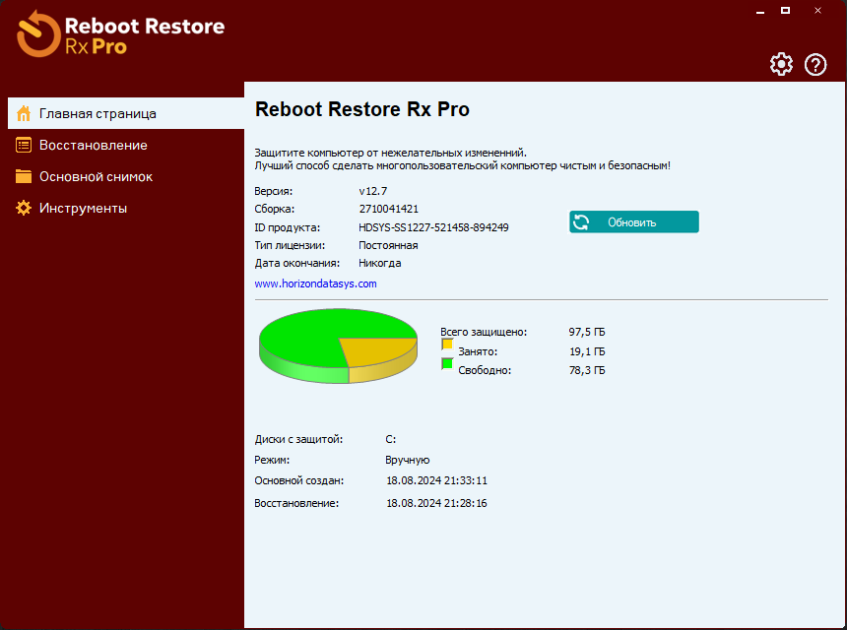This screenshot has width=847, height=630.
Task: Click the Тип лицензии label
Action: pyautogui.click(x=290, y=245)
